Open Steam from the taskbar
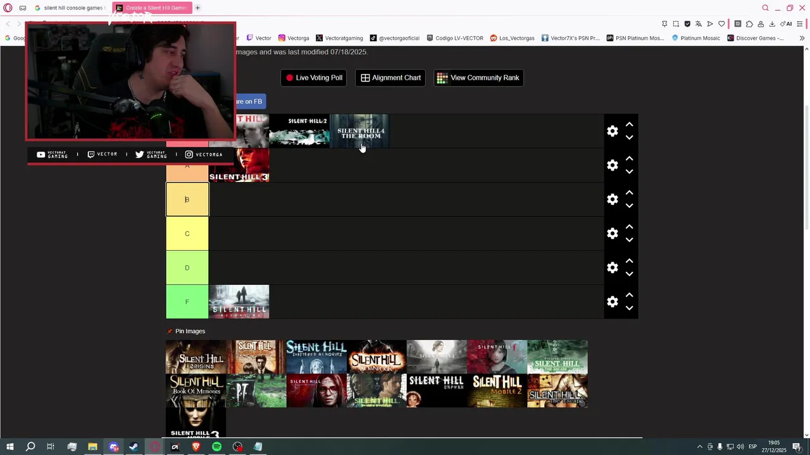 click(x=134, y=447)
